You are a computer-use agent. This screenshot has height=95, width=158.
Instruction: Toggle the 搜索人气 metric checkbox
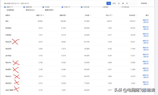coord(5,7)
